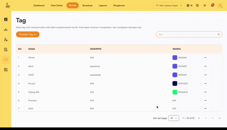Screen dimensions: 227x130
Task: Open the contact list sidebar icon
Action: 6,19
